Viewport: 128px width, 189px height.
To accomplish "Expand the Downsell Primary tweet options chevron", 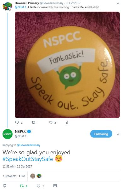I will click(118, 3).
